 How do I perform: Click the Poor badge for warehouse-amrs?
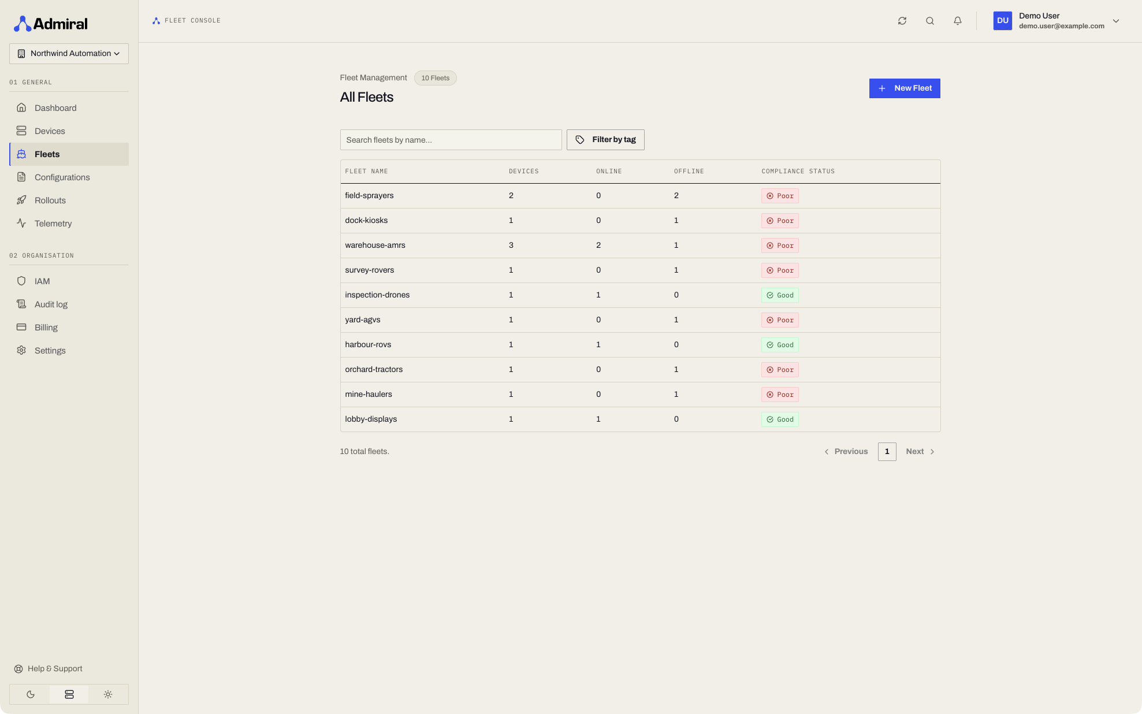pos(780,246)
